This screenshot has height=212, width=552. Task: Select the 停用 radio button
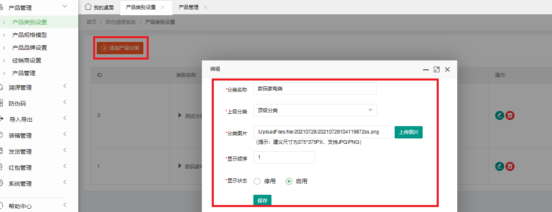(x=257, y=181)
